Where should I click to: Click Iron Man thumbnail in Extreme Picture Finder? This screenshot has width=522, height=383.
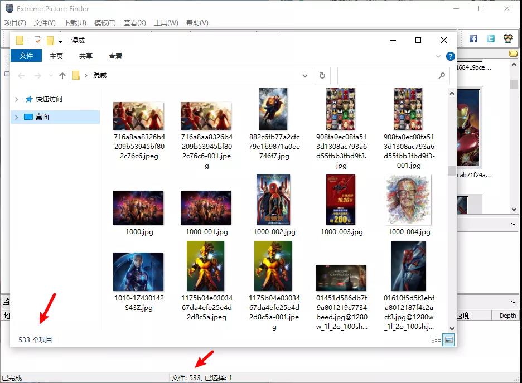pyautogui.click(x=470, y=128)
